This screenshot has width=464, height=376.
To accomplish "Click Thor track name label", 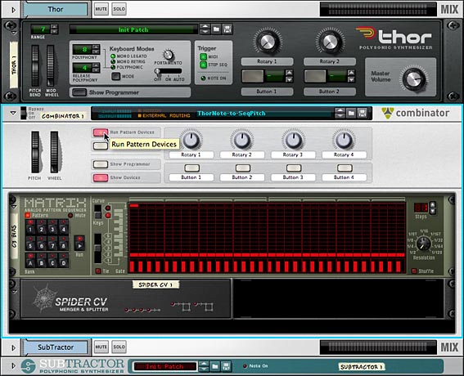I will tap(56, 9).
